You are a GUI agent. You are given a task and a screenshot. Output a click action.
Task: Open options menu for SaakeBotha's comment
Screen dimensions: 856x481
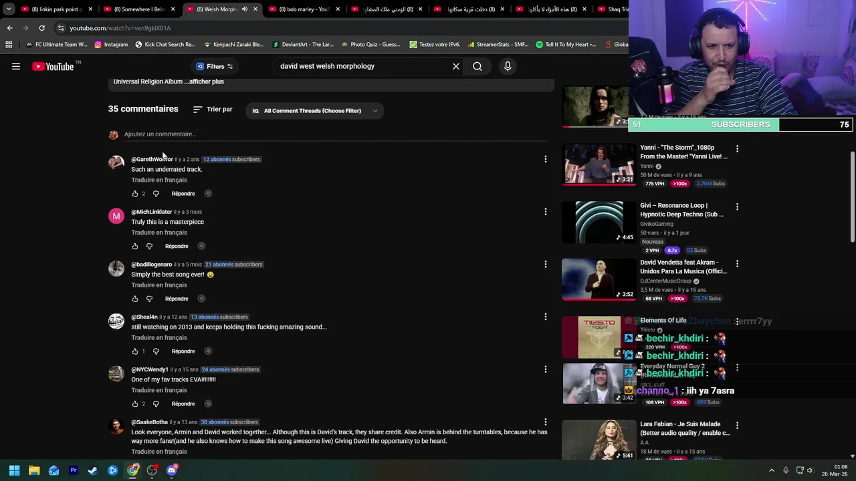[545, 422]
